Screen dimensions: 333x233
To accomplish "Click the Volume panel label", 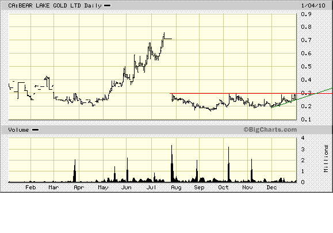I will pos(18,130).
